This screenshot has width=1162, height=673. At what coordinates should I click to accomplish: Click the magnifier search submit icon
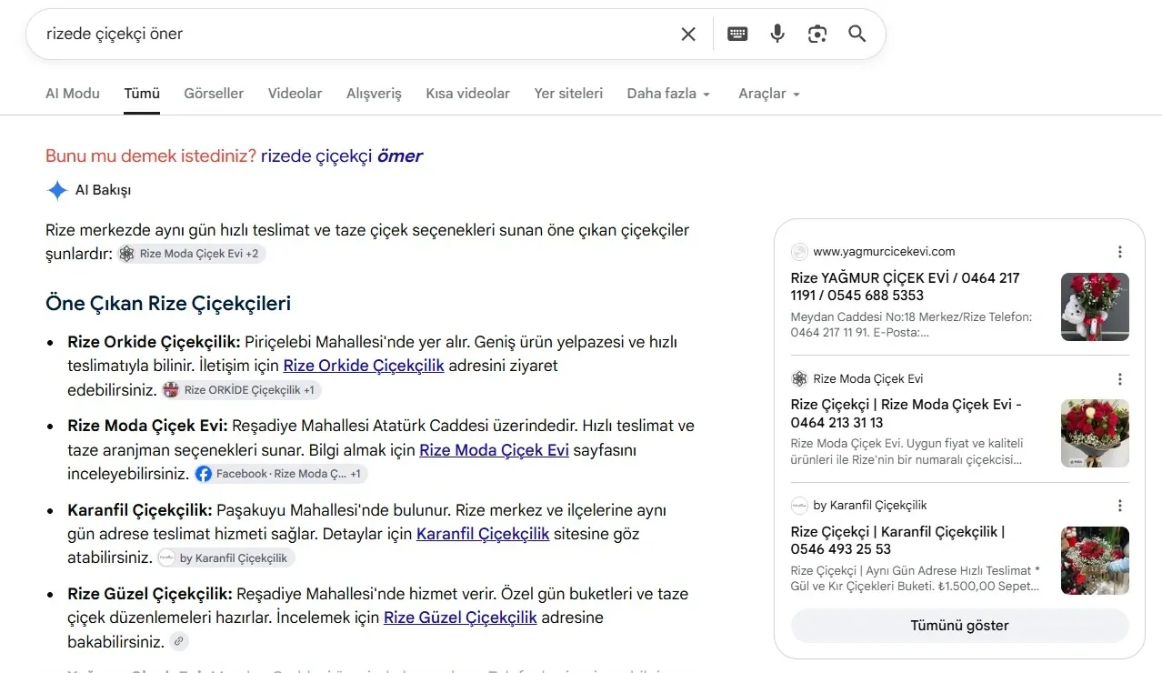[x=856, y=34]
